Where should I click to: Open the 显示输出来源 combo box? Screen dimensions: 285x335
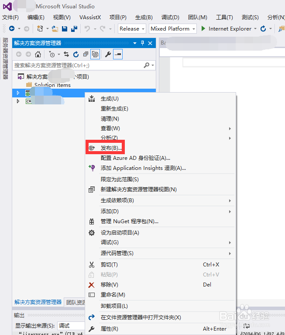tap(71, 325)
